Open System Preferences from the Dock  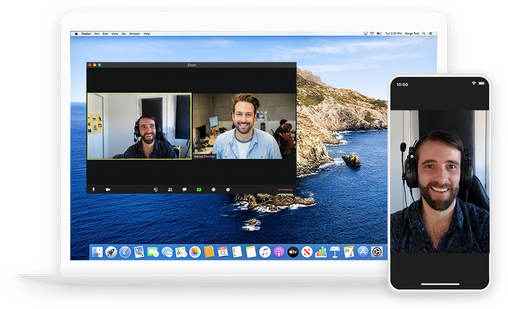click(x=376, y=252)
